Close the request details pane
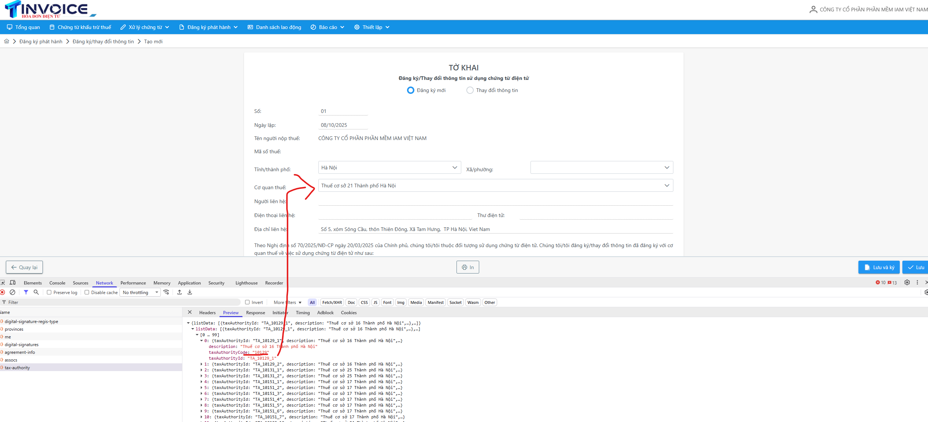This screenshot has width=928, height=422. click(190, 312)
